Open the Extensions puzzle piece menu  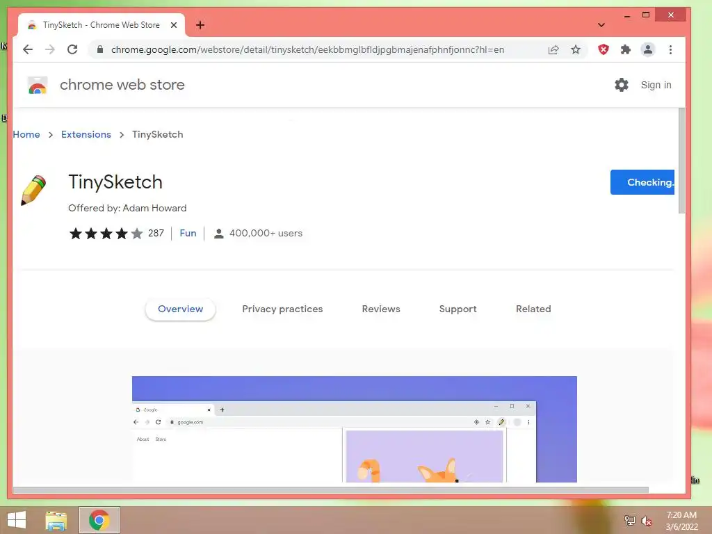(x=625, y=49)
